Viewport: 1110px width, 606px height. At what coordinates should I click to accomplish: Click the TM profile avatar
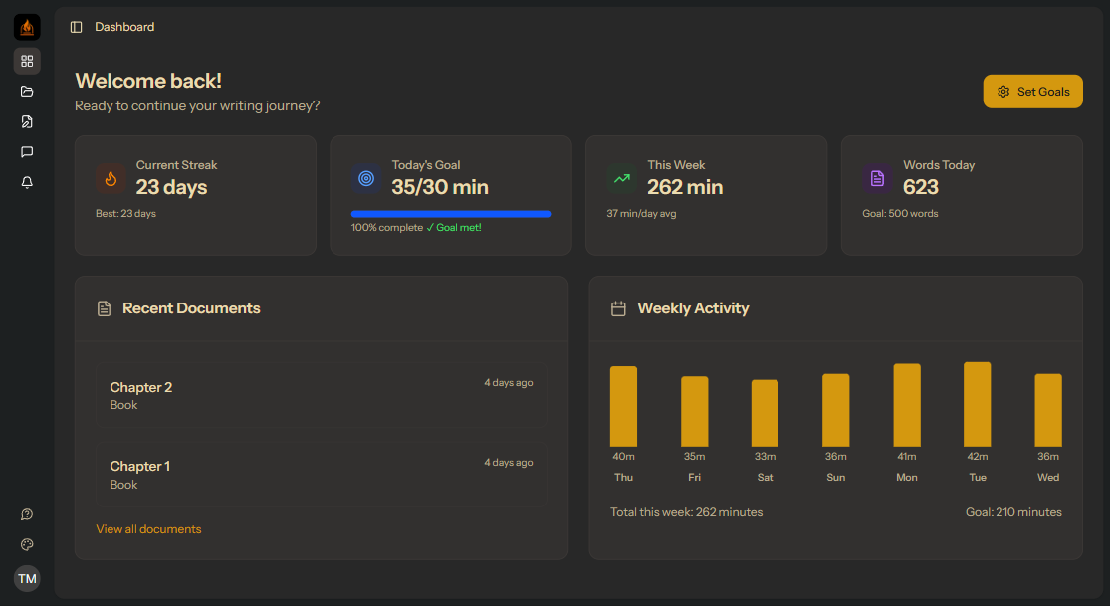27,578
